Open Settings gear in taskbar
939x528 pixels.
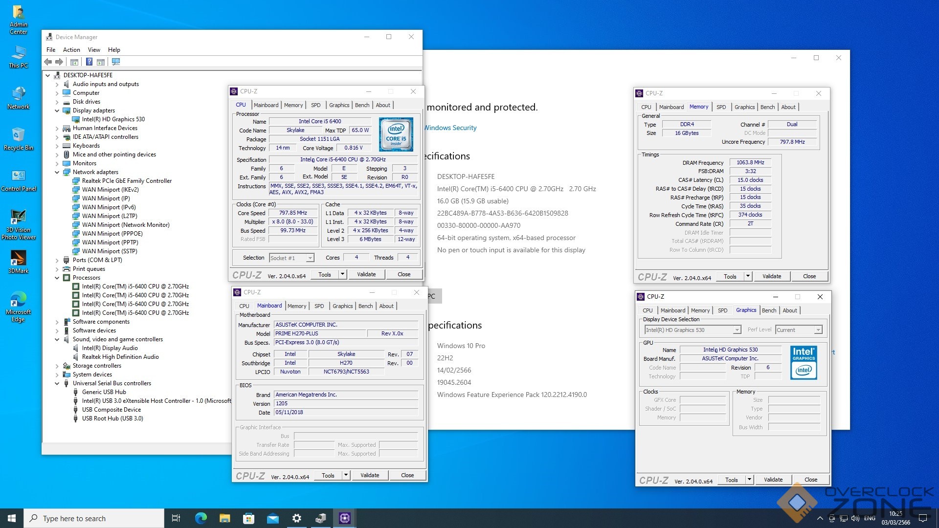point(296,518)
